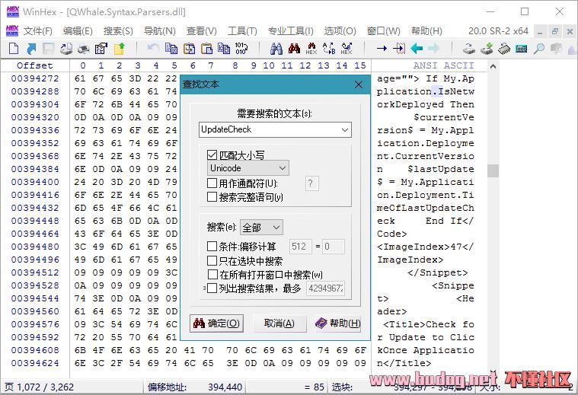Click the max results 4294967 field
The height and width of the screenshot is (395, 578).
[x=326, y=288]
